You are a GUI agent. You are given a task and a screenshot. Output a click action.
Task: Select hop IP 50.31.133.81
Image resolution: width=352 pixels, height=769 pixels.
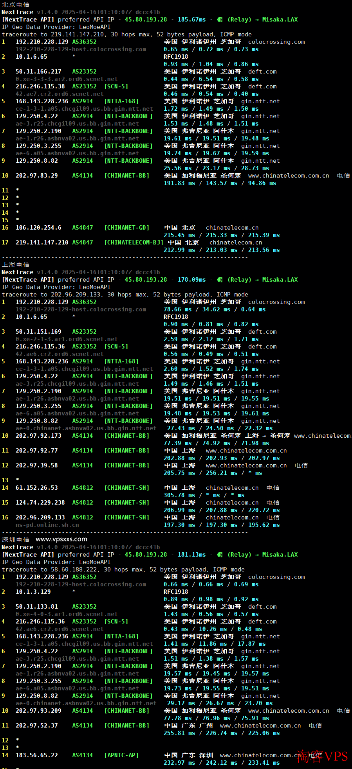click(x=37, y=607)
